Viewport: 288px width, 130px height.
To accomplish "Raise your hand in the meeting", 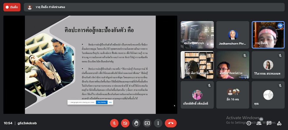I will point(136,123).
